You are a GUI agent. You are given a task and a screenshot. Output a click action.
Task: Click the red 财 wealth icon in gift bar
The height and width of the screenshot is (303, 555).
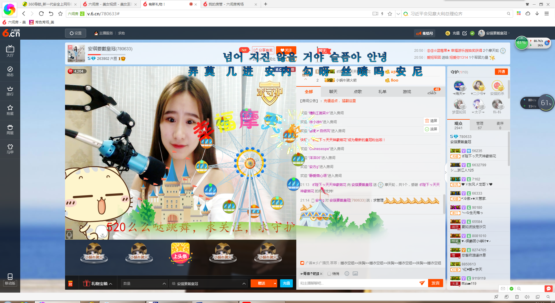(70, 284)
